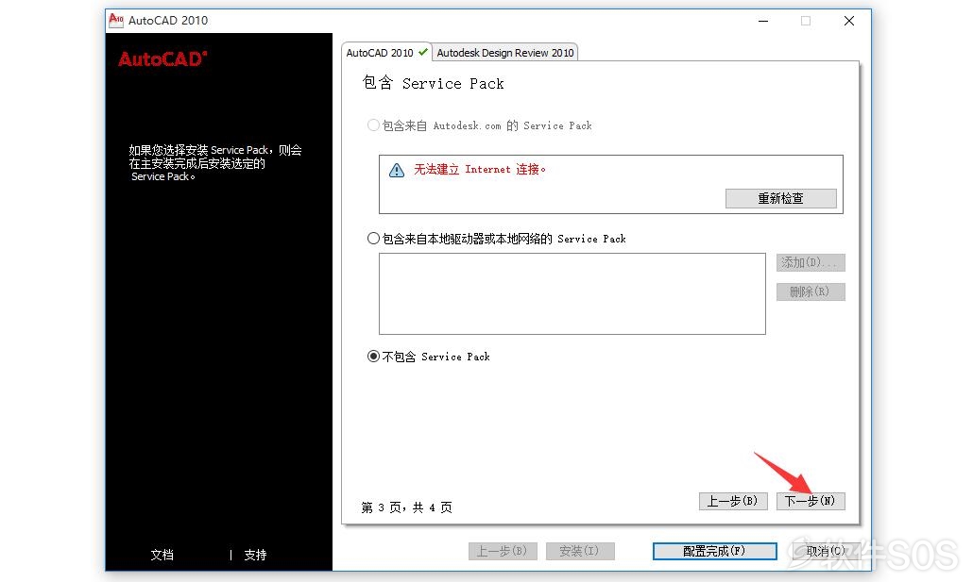Open the Autodesk Design Review 2010 tab
Viewport: 973px width, 582px height.
click(505, 53)
